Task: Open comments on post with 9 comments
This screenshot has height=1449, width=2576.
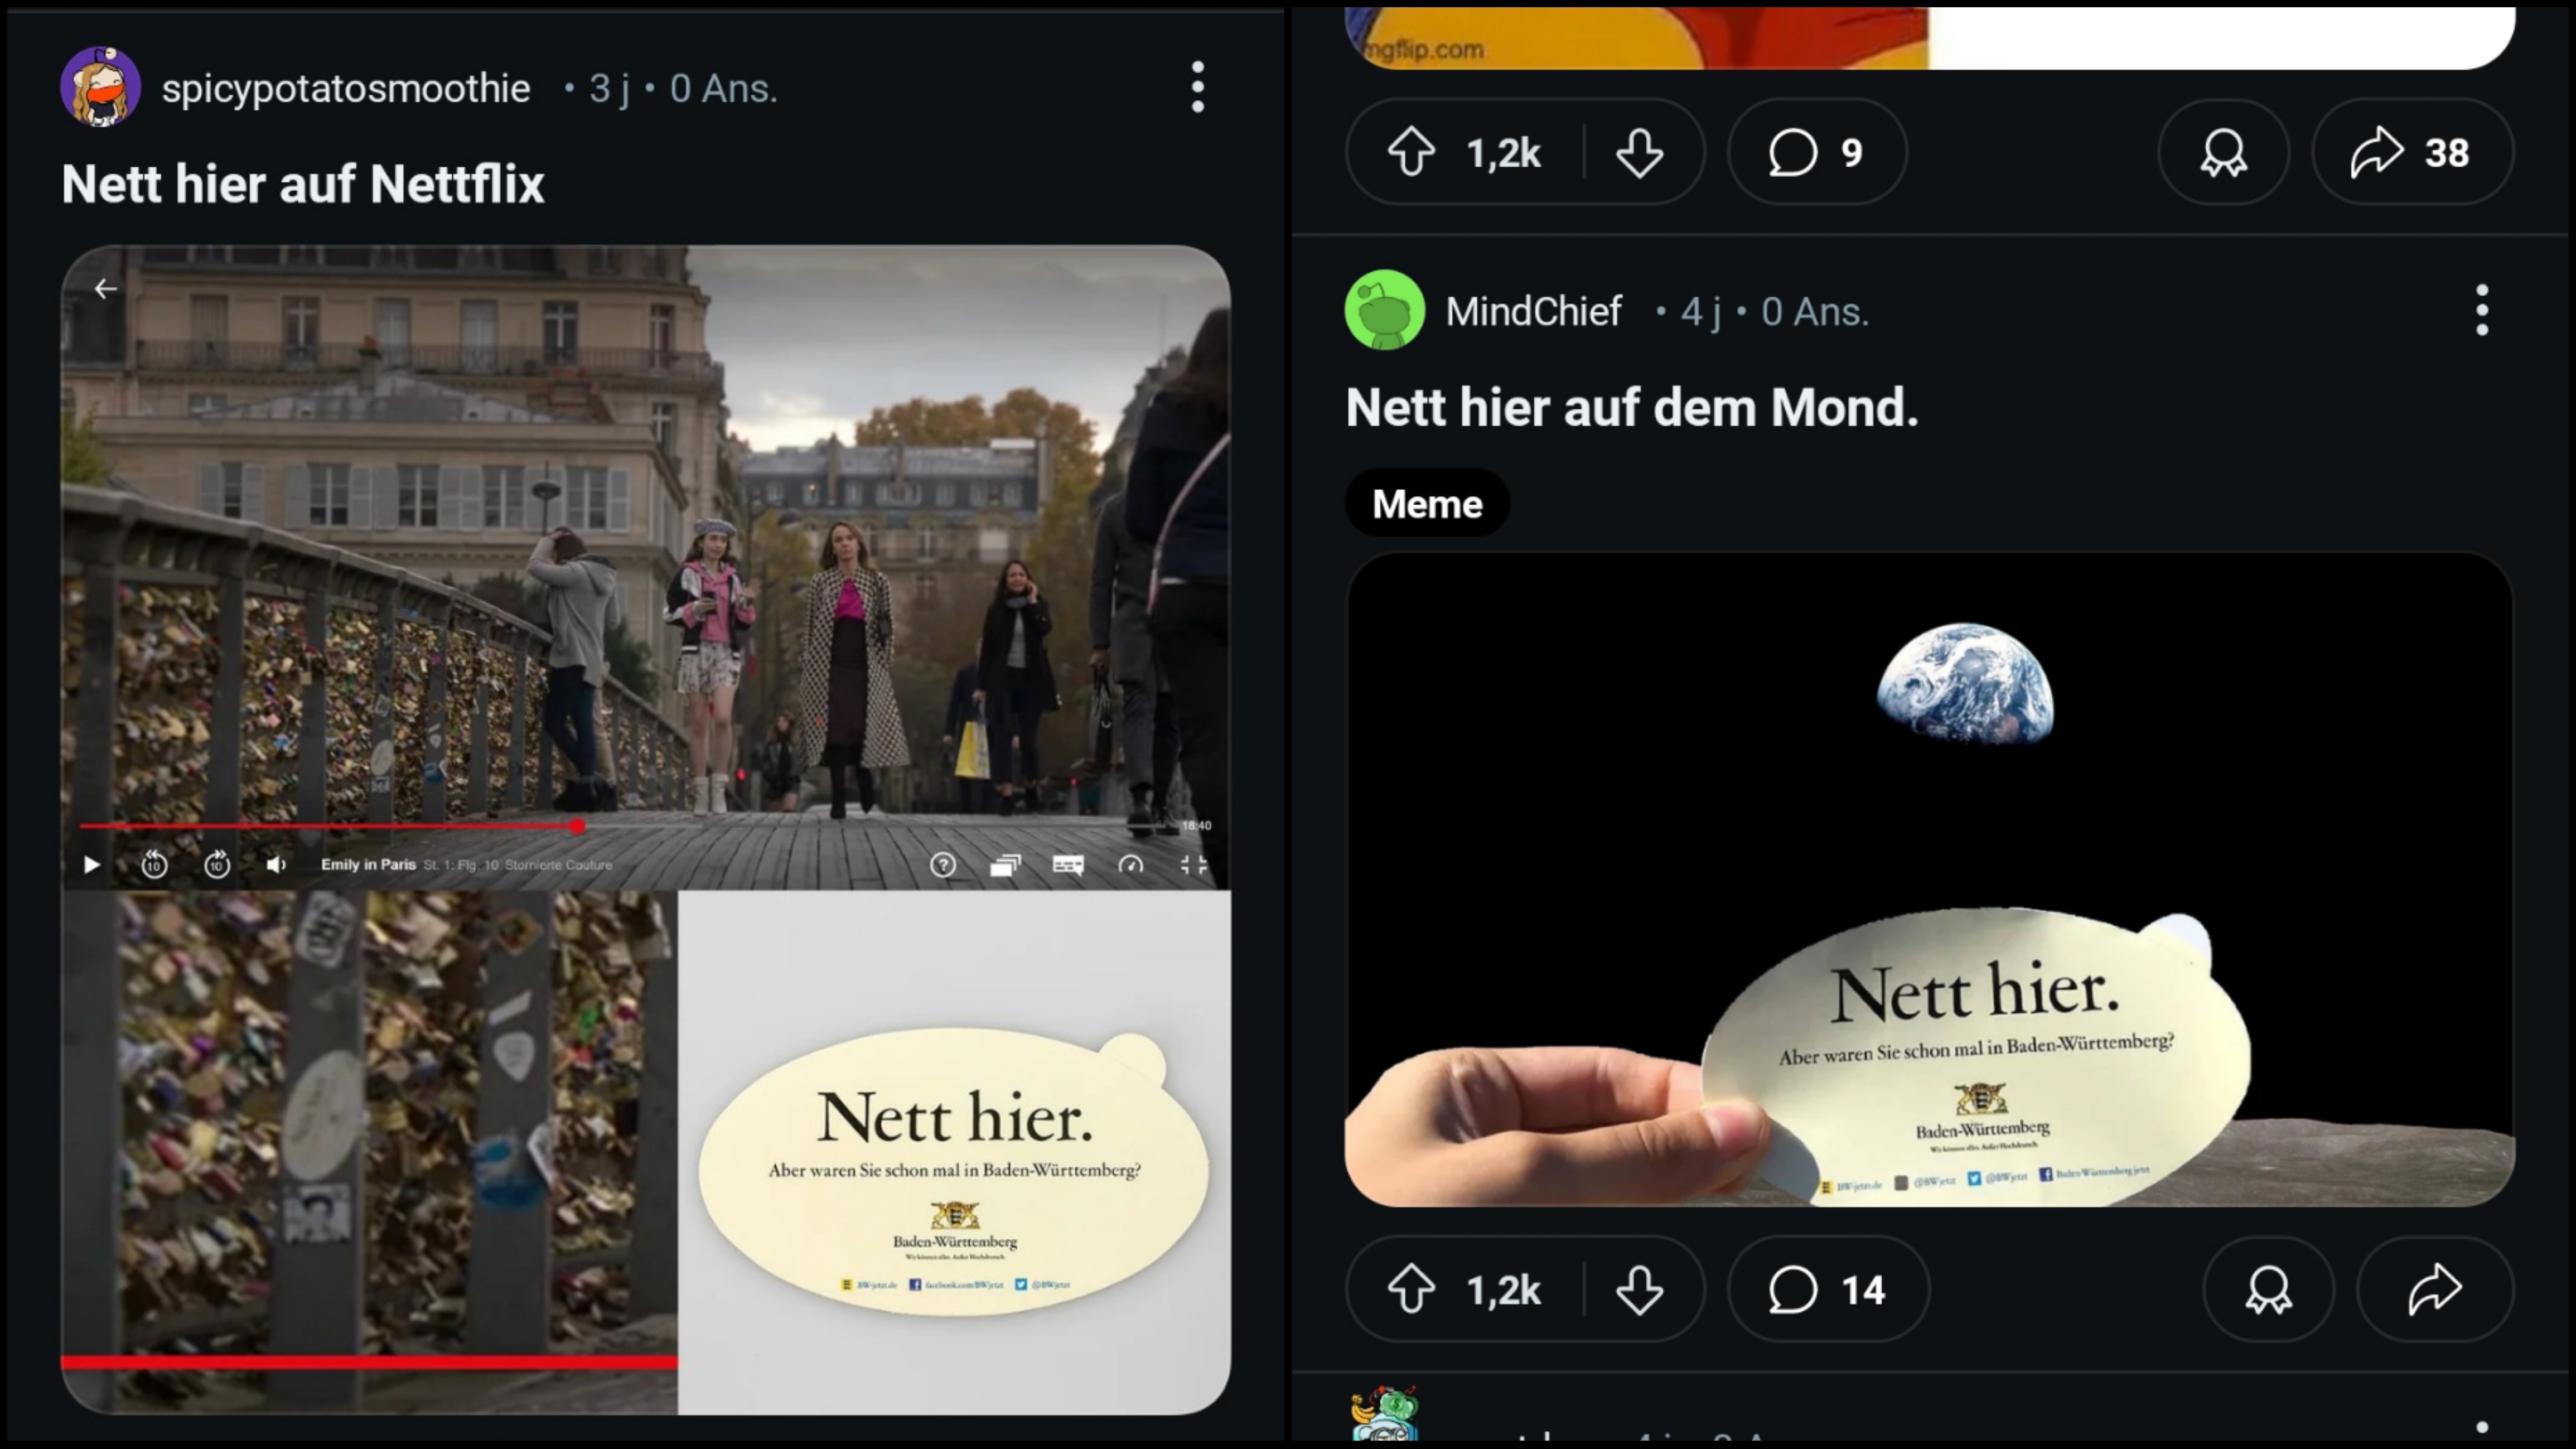Action: pos(1817,153)
